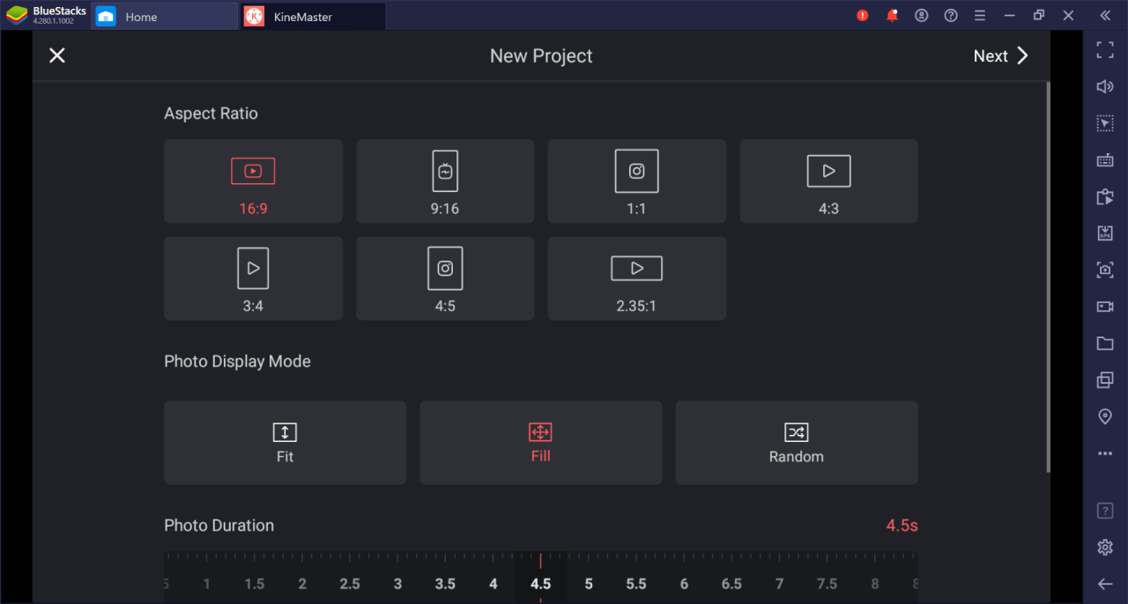Toggle fullscreen from the BlueStacks sidebar
The height and width of the screenshot is (604, 1128).
pyautogui.click(x=1105, y=50)
